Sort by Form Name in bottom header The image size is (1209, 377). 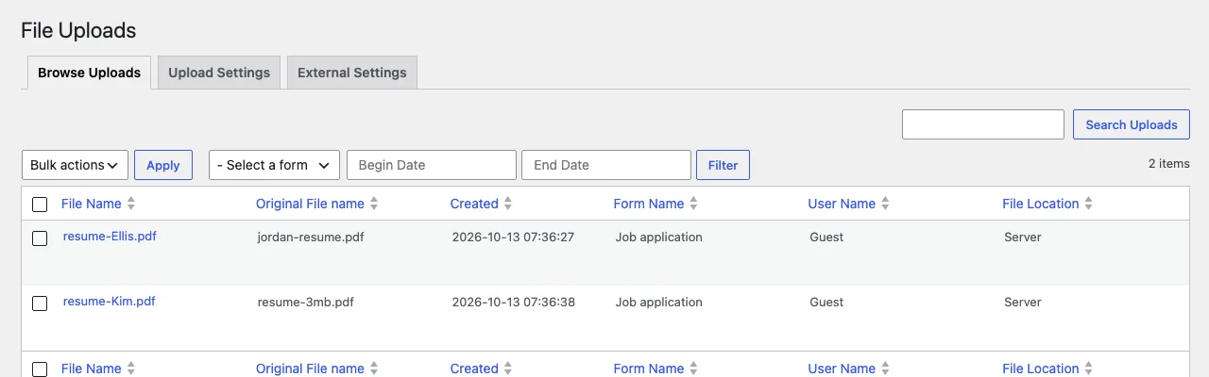tap(649, 369)
